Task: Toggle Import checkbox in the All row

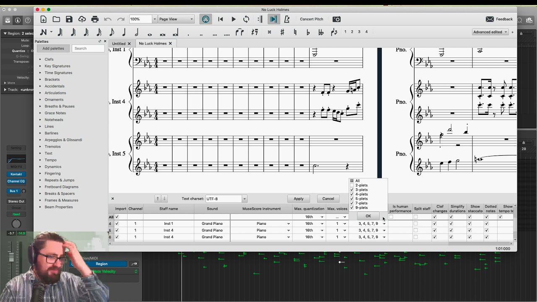Action: pyautogui.click(x=117, y=217)
